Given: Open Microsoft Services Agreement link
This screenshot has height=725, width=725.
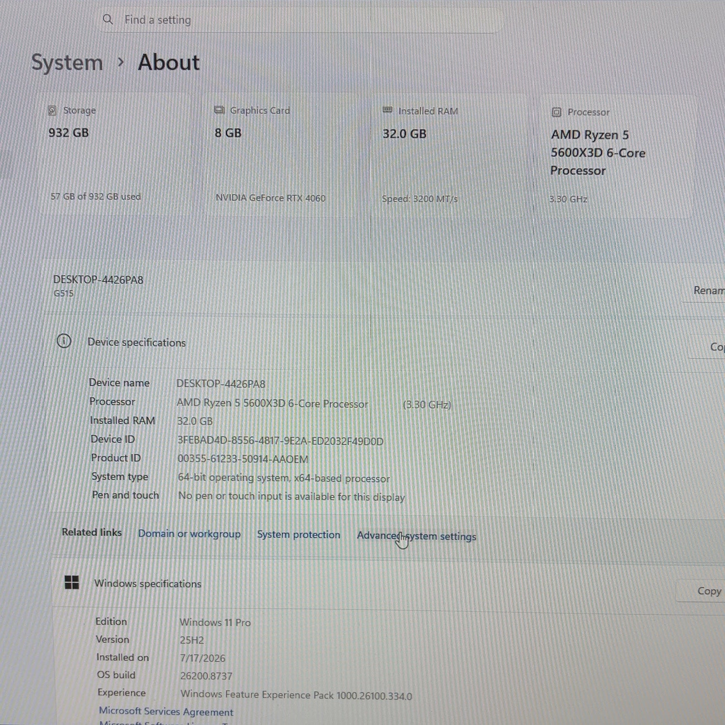Looking at the screenshot, I should tap(166, 711).
